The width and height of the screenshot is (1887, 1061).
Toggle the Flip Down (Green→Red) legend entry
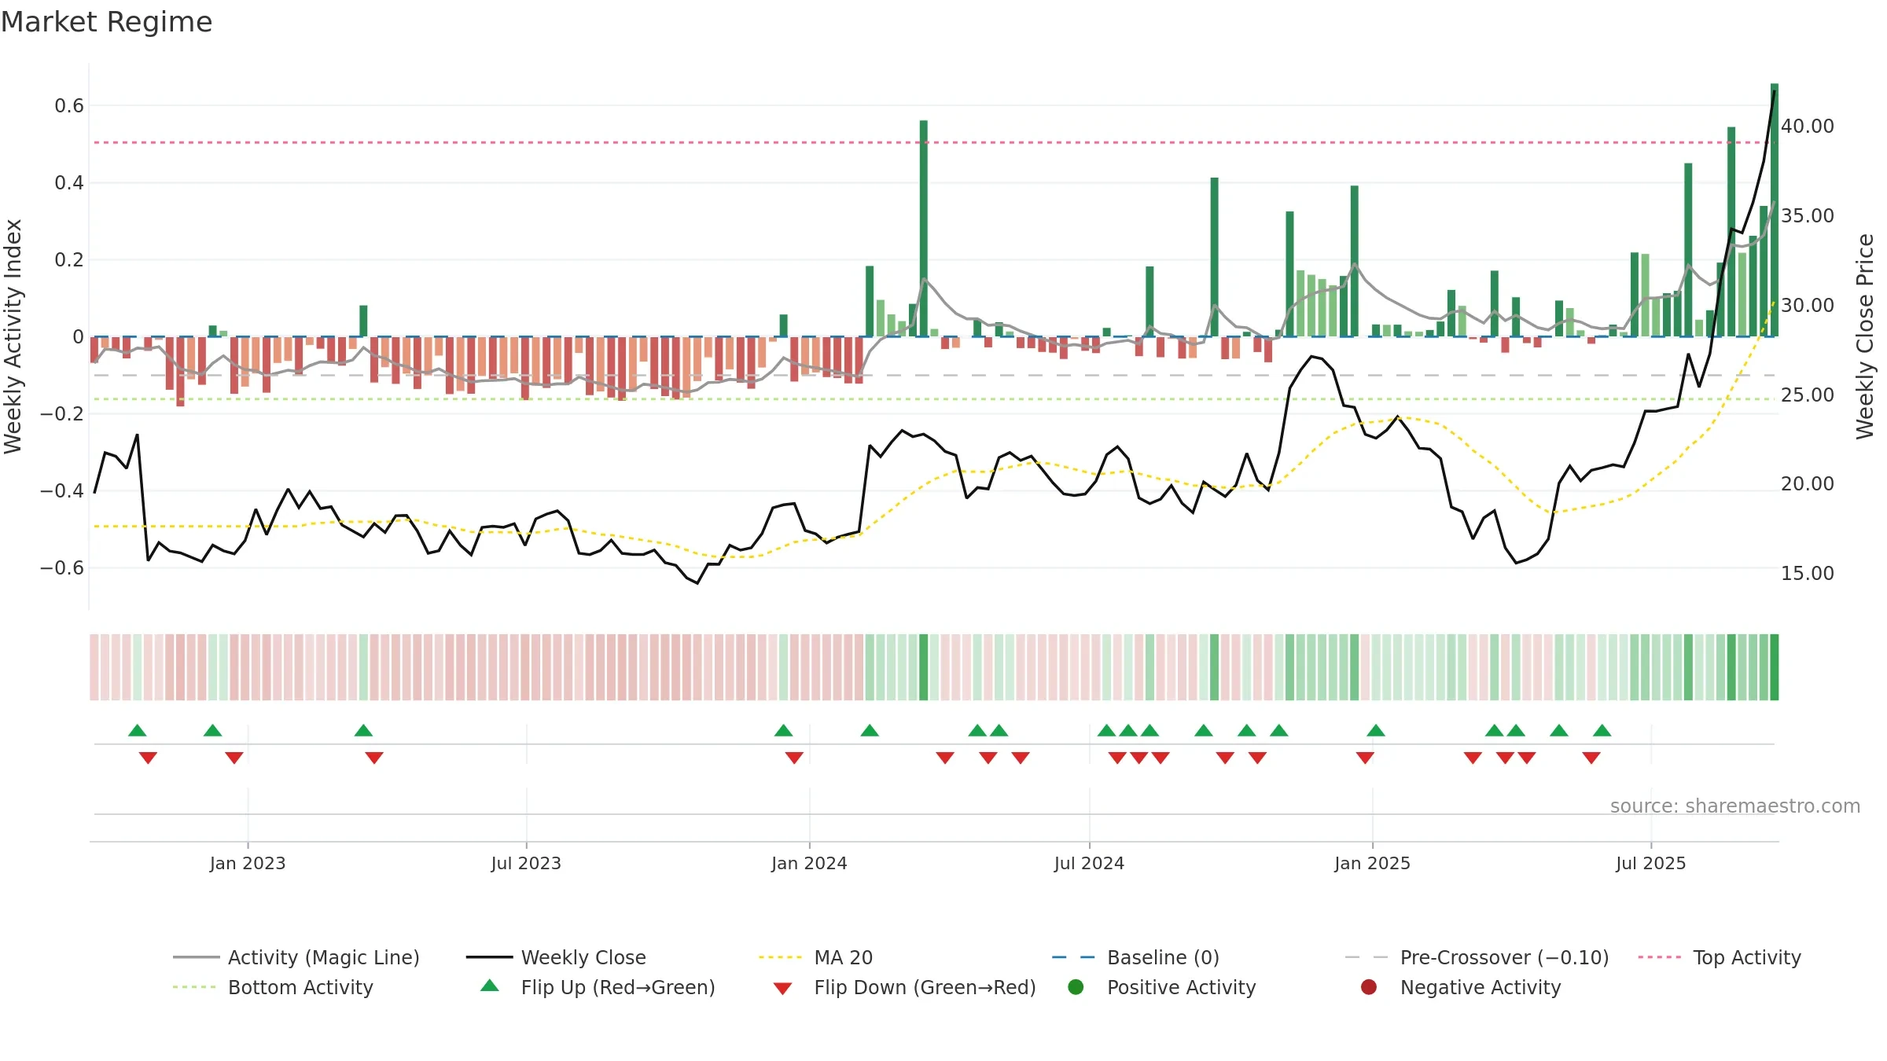(904, 987)
